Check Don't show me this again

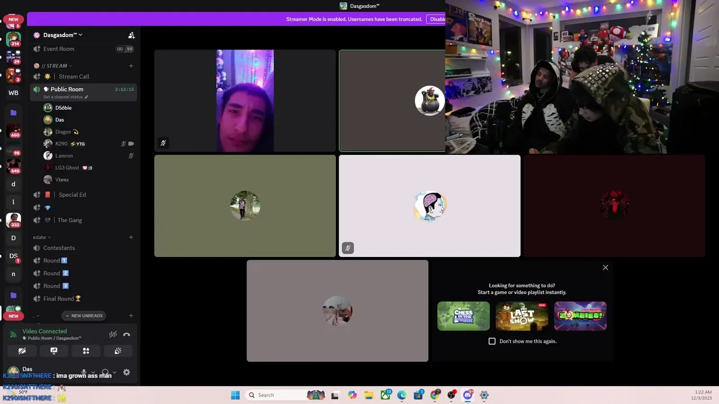tap(492, 341)
